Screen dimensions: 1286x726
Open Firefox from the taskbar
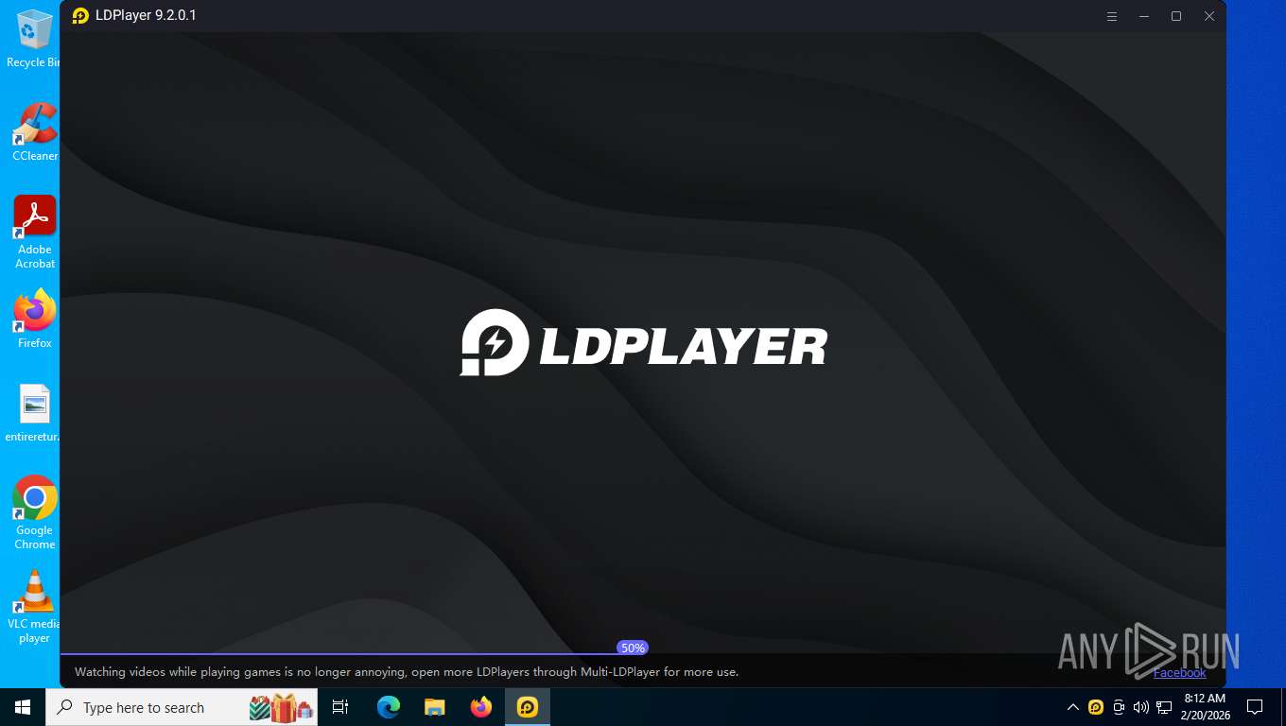click(x=481, y=707)
